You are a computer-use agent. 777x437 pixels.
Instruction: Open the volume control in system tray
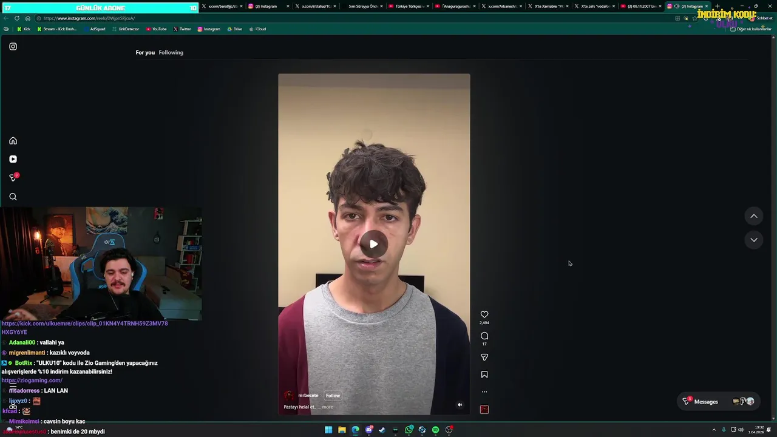pos(741,430)
